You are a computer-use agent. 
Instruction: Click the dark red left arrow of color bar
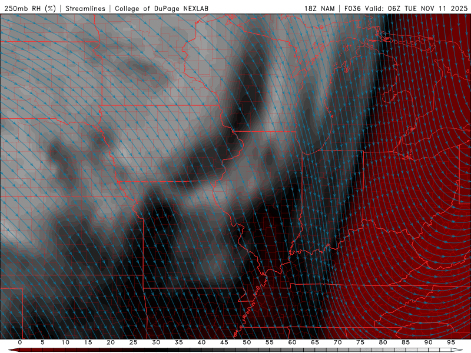coord(14,350)
